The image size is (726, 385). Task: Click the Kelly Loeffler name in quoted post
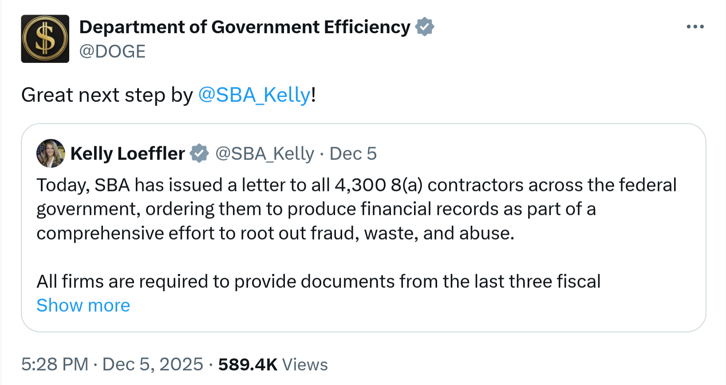[x=128, y=154]
